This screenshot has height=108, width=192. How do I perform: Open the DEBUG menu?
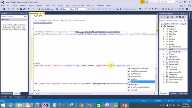39,6
